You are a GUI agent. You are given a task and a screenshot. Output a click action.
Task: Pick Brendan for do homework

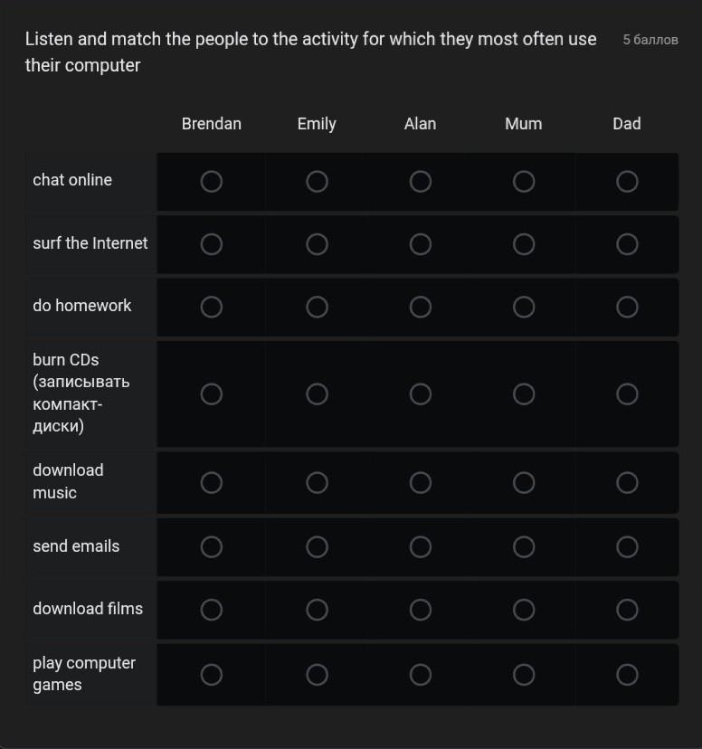pos(211,308)
